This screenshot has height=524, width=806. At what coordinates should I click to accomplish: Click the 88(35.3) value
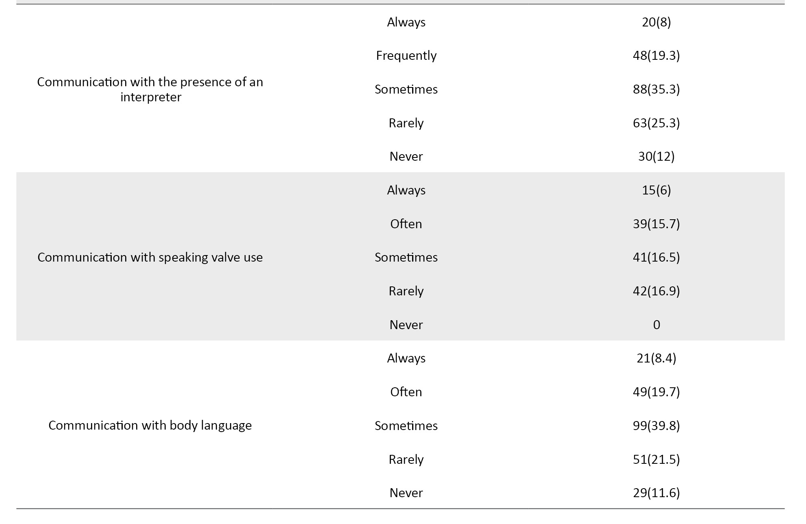pyautogui.click(x=656, y=90)
